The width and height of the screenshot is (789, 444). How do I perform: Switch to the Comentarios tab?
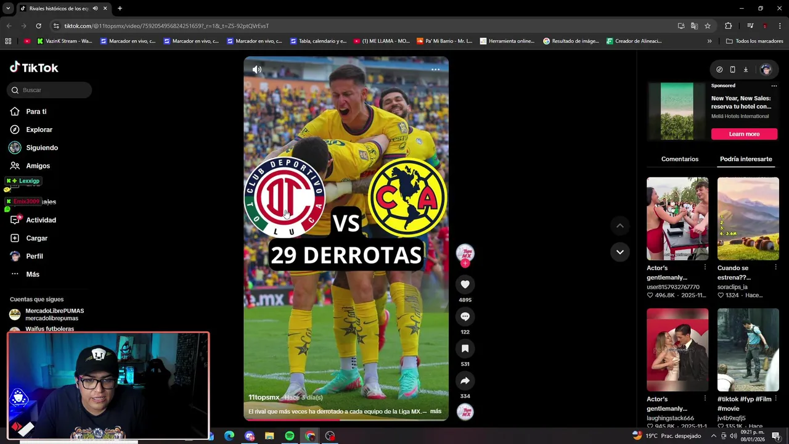pyautogui.click(x=680, y=159)
